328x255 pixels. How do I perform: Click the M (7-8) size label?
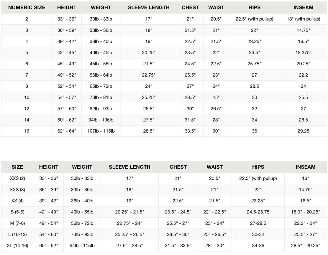pyautogui.click(x=17, y=223)
